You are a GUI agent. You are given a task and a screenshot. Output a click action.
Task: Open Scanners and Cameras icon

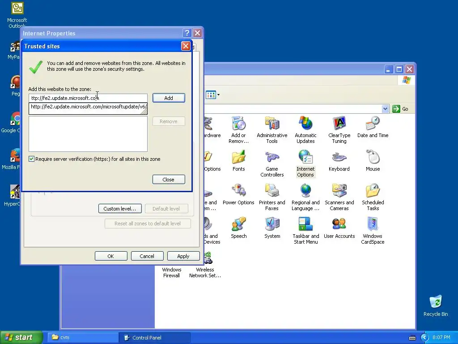click(339, 197)
